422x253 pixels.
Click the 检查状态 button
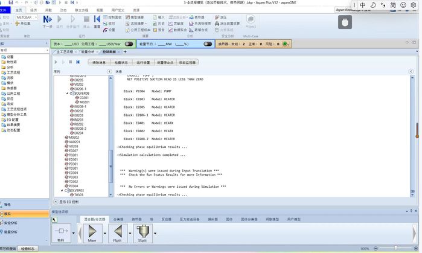[x=121, y=62]
